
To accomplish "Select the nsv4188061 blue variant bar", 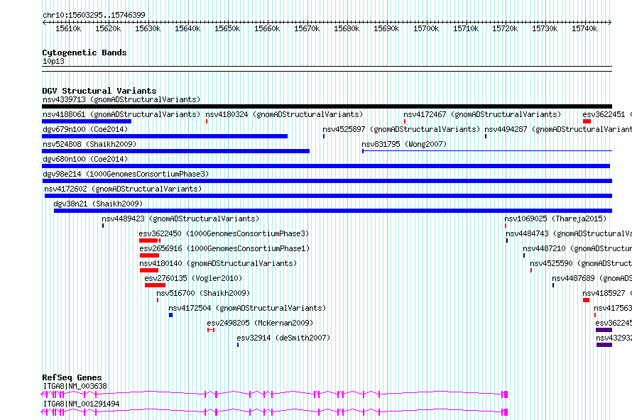I will coord(87,121).
